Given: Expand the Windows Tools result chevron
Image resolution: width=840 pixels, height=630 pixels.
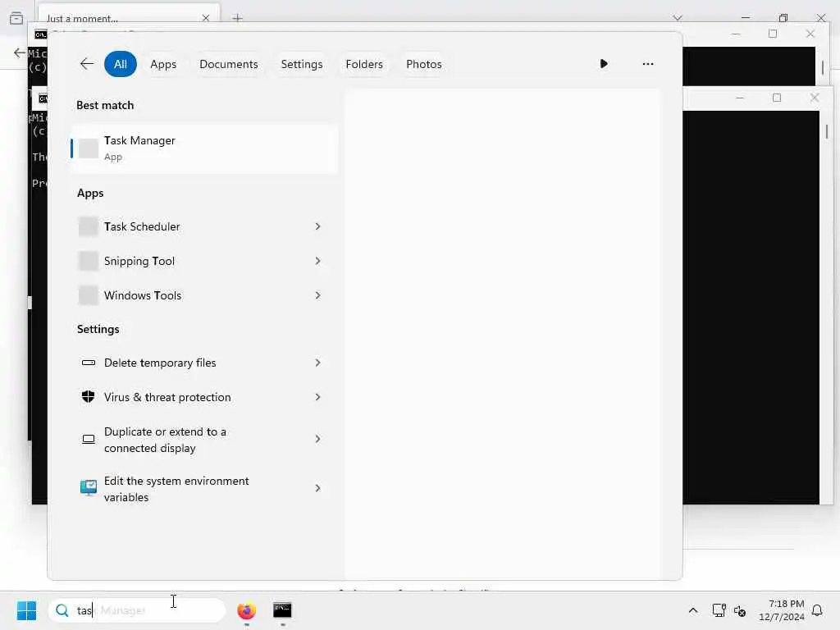Looking at the screenshot, I should [317, 295].
